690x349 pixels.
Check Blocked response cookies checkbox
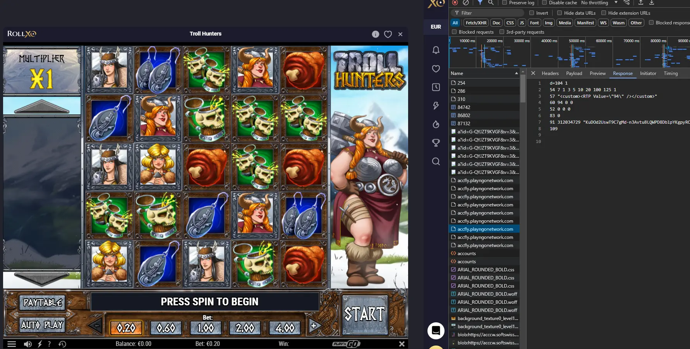[651, 22]
